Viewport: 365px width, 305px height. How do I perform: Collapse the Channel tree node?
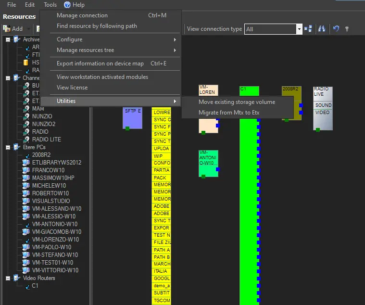tap(8, 78)
